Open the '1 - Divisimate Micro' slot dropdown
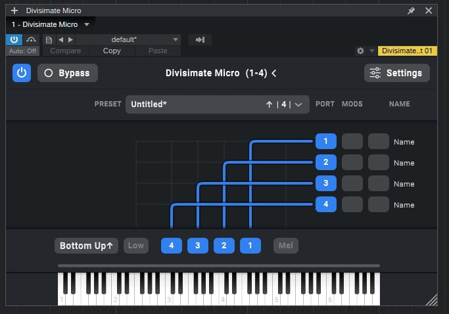 point(87,24)
